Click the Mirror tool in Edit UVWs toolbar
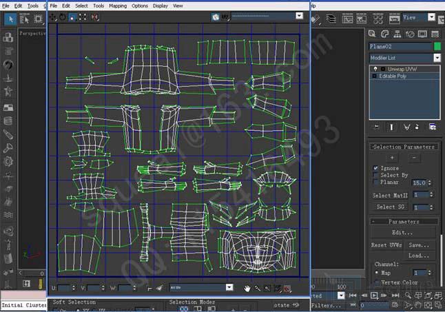 pos(94,17)
